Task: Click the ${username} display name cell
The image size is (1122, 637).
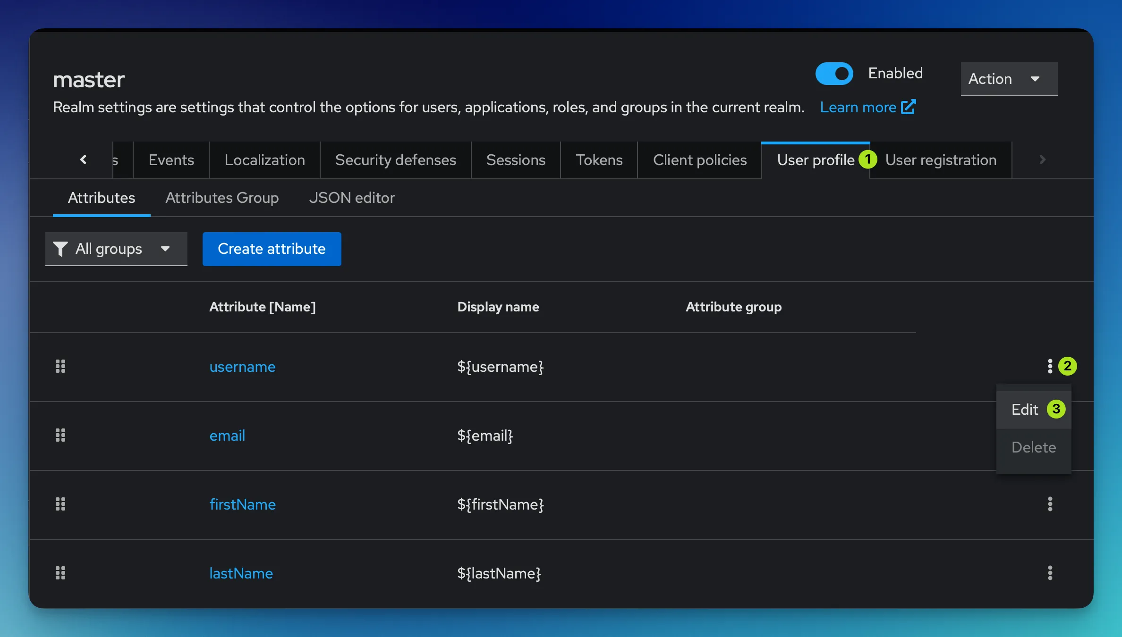Action: coord(500,367)
